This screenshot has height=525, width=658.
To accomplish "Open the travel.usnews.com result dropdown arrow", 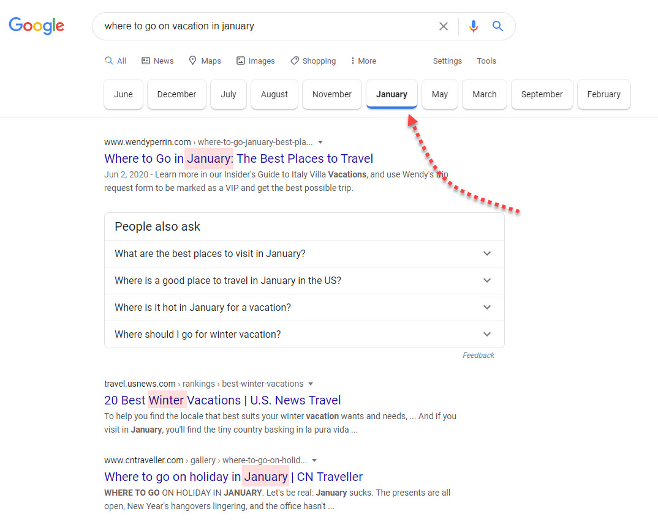I will pyautogui.click(x=311, y=384).
